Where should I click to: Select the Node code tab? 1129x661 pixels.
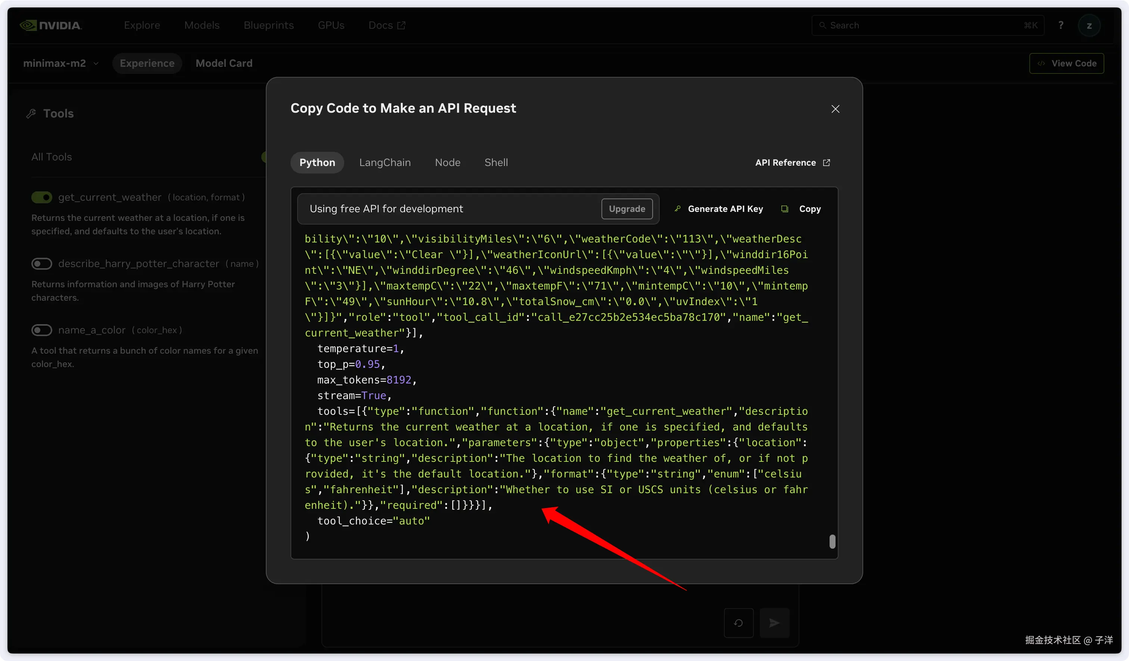[x=448, y=163]
